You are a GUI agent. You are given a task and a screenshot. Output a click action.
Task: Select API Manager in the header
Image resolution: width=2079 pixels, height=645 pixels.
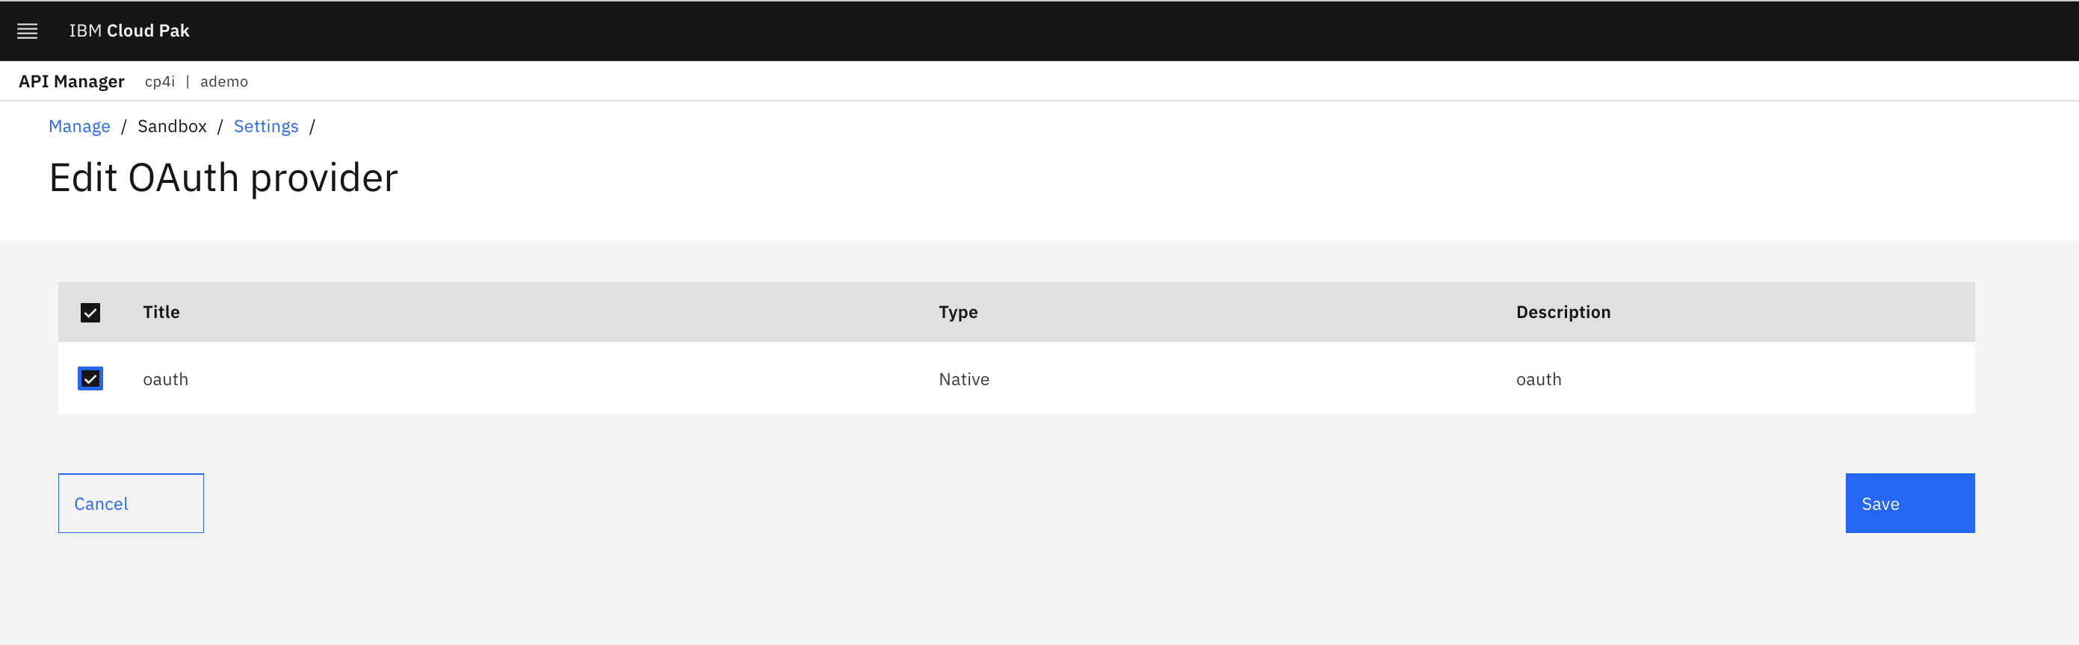pyautogui.click(x=71, y=81)
